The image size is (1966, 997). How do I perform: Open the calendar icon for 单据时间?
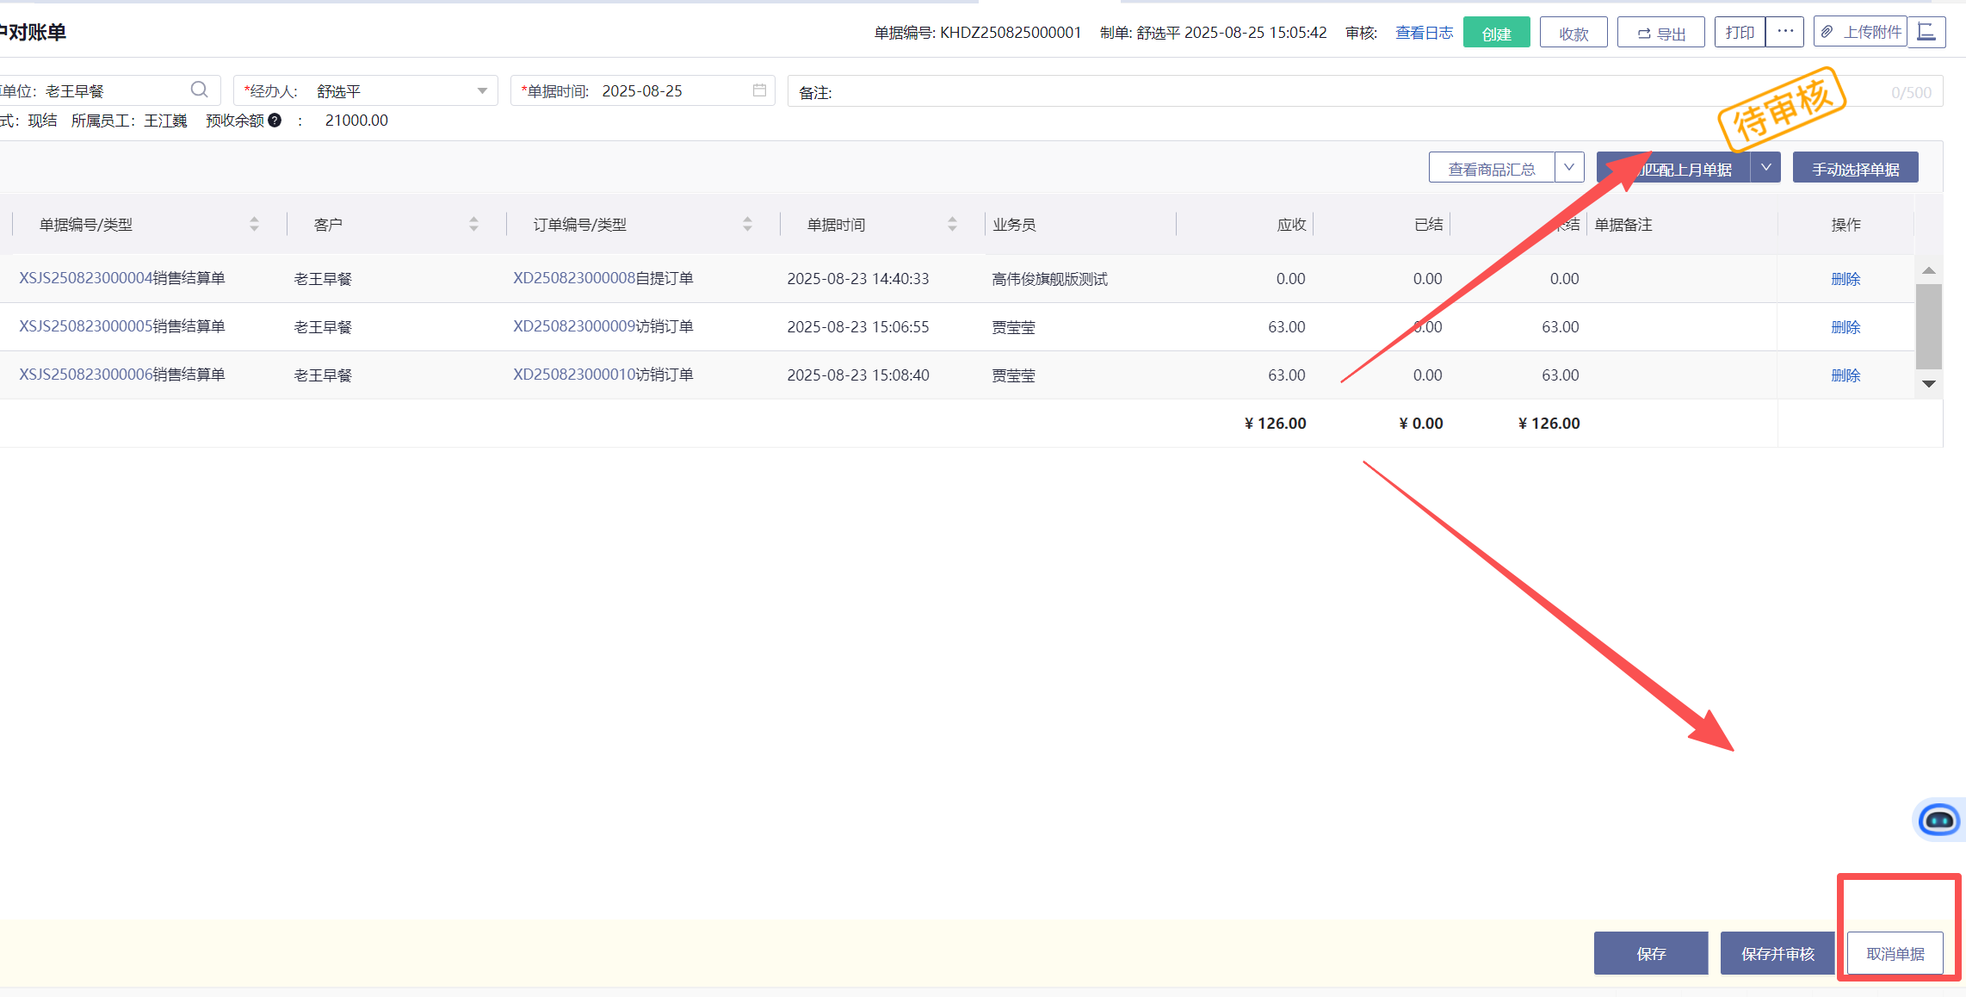click(x=759, y=90)
